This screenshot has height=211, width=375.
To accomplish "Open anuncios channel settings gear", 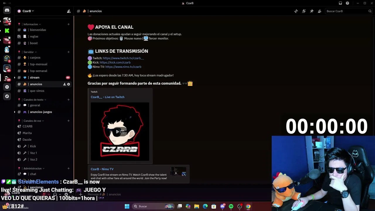I will point(69,84).
